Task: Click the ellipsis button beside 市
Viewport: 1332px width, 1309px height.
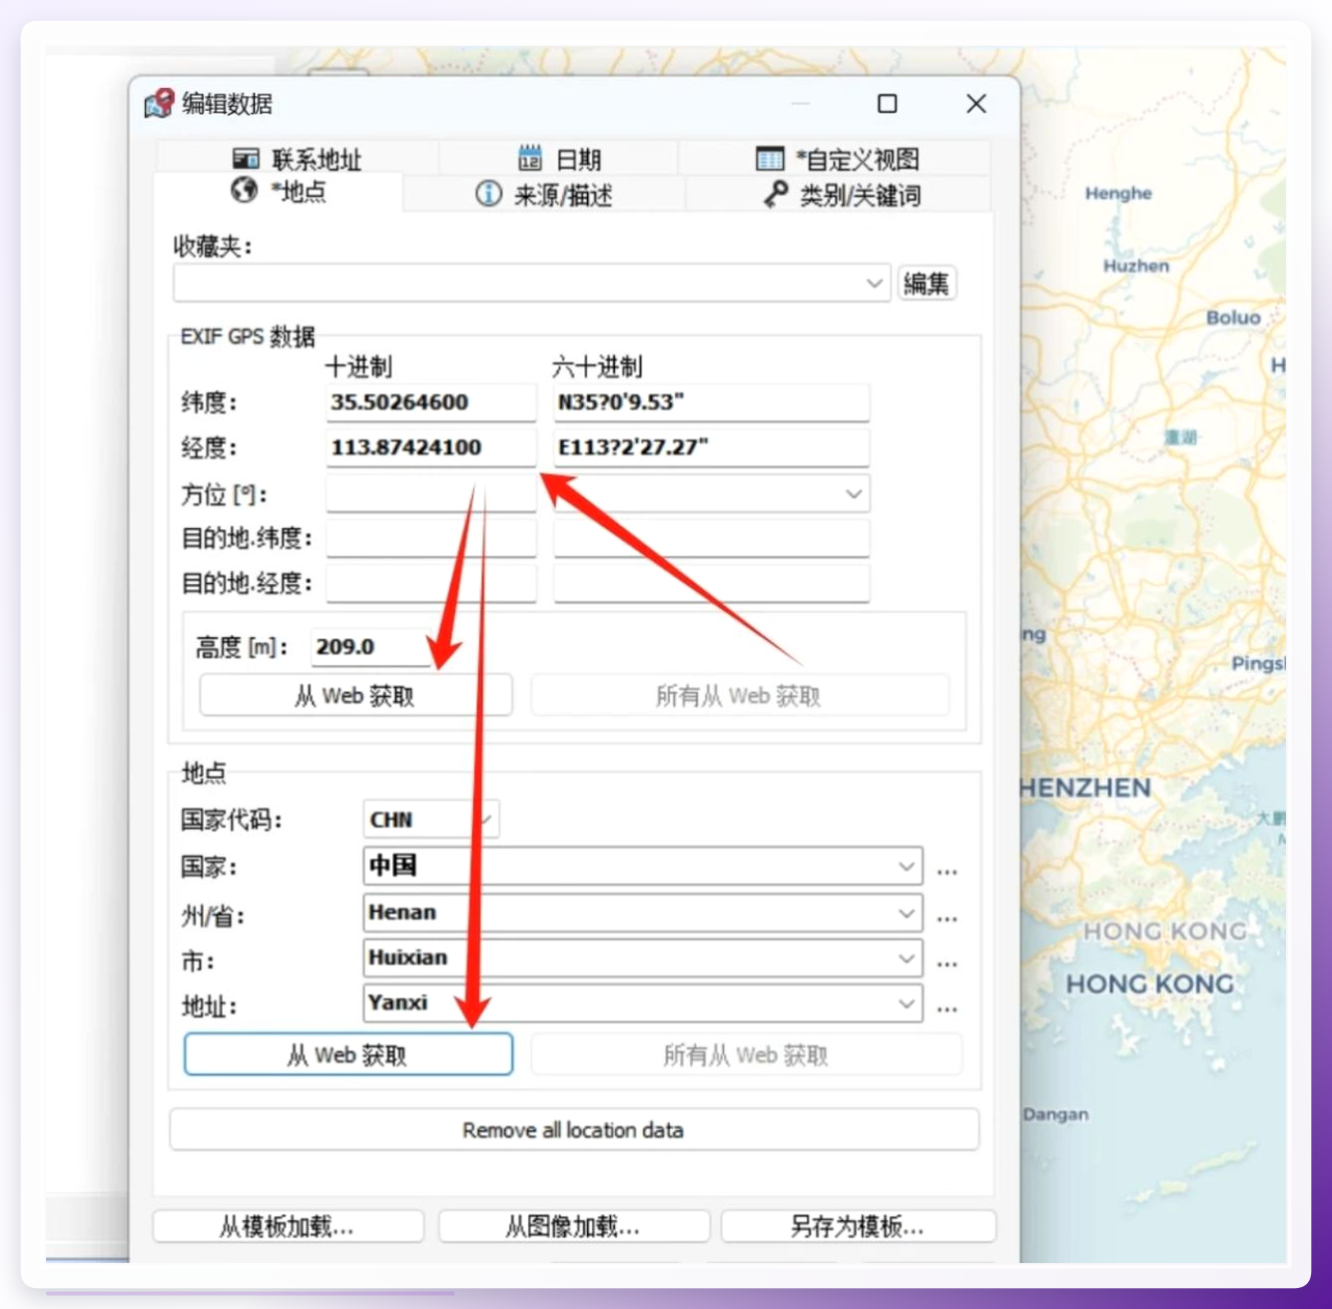Action: [x=948, y=964]
